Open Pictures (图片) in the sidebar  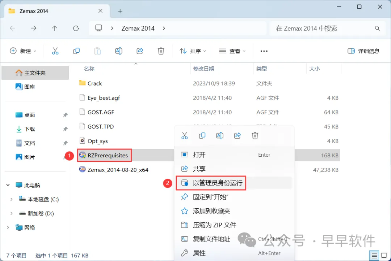pyautogui.click(x=35, y=157)
